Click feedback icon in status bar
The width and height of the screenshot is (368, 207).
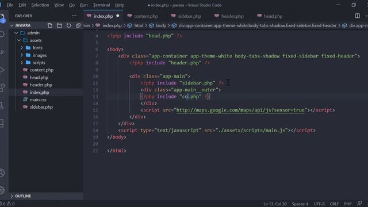359,204
